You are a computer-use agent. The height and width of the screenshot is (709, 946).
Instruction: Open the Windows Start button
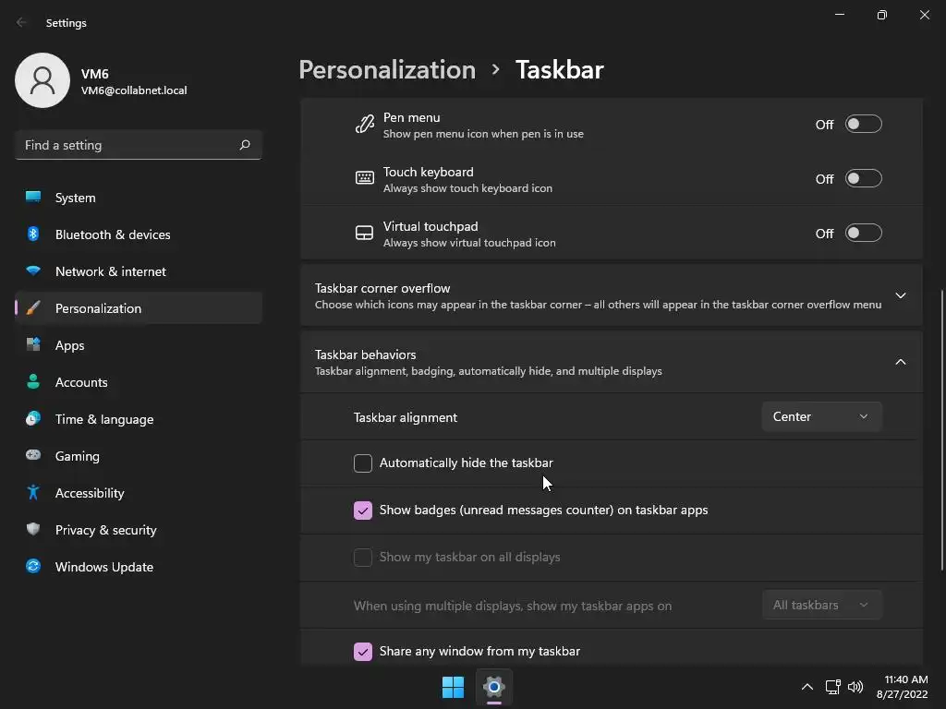(x=453, y=687)
